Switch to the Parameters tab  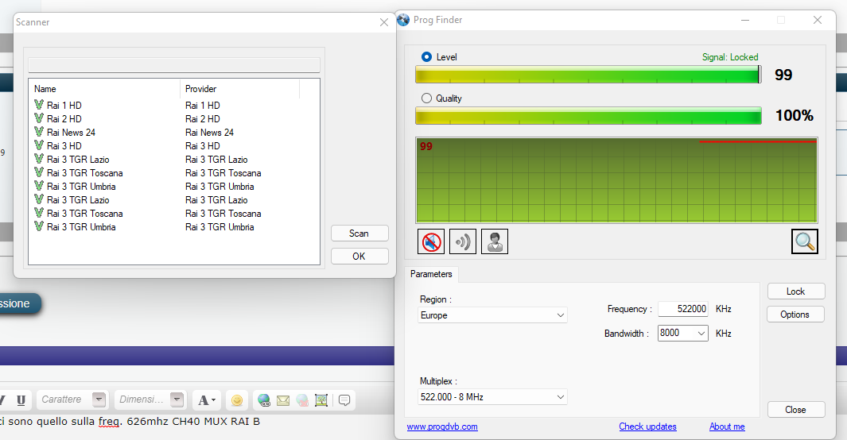coord(431,274)
